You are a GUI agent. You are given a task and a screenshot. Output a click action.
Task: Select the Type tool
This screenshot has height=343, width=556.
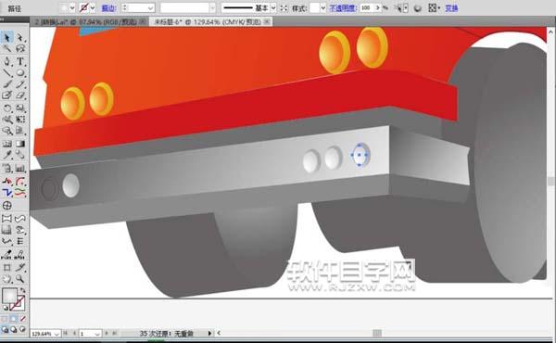(20, 61)
